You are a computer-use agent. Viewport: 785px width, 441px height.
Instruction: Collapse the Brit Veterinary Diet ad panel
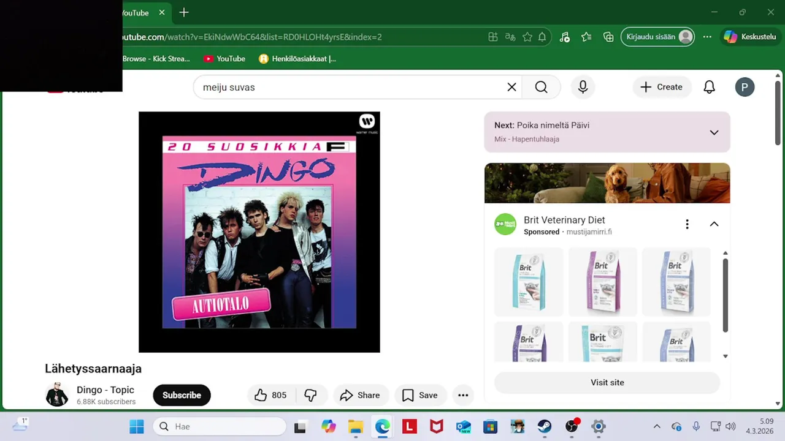pyautogui.click(x=714, y=224)
